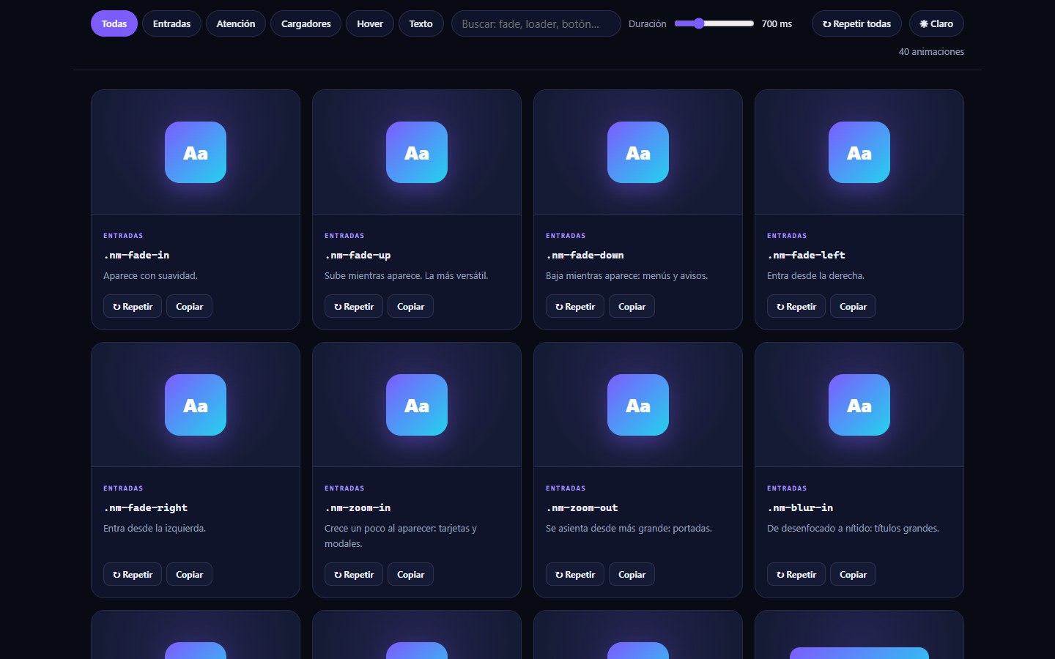
Task: Click the Duración label
Action: click(648, 23)
